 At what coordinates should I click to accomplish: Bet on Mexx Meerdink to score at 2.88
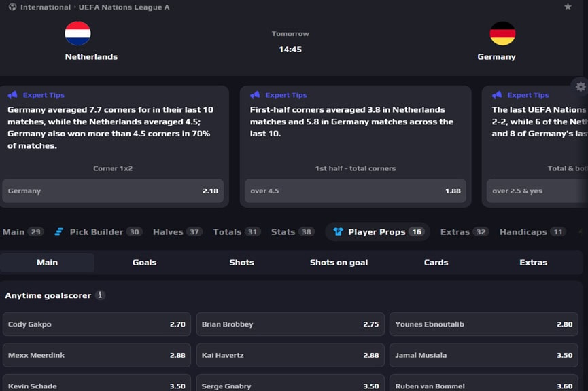tap(97, 355)
